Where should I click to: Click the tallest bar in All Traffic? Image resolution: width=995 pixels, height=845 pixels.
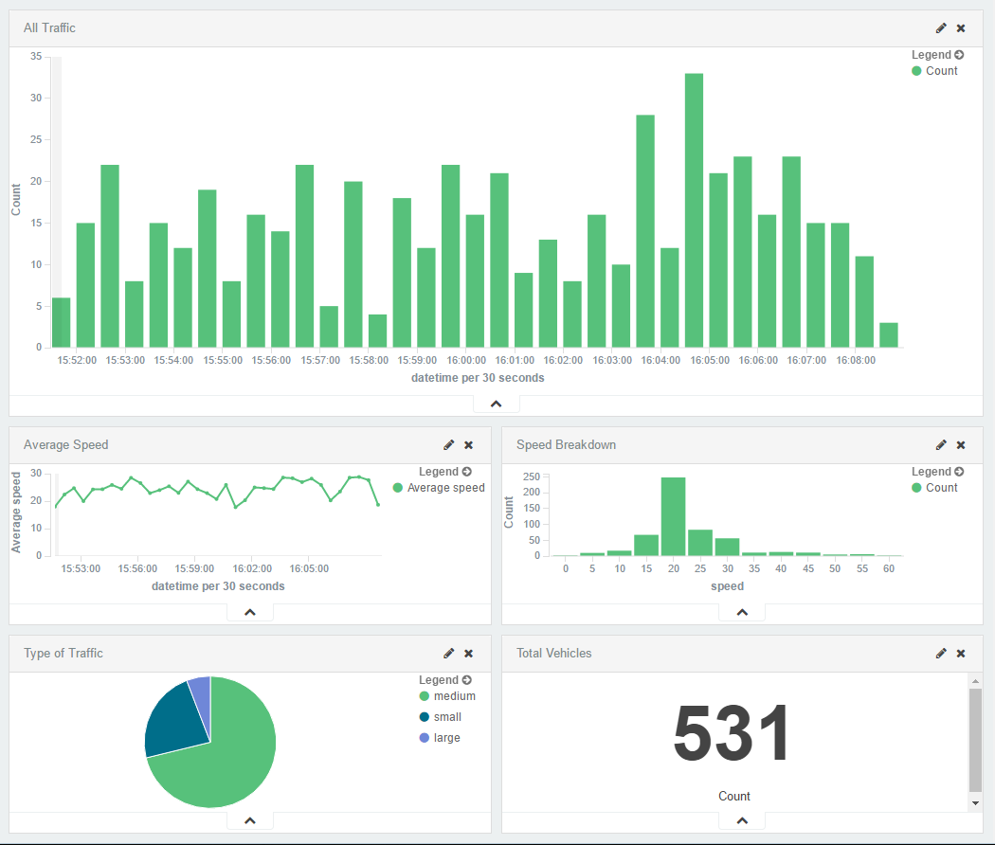pyautogui.click(x=694, y=208)
